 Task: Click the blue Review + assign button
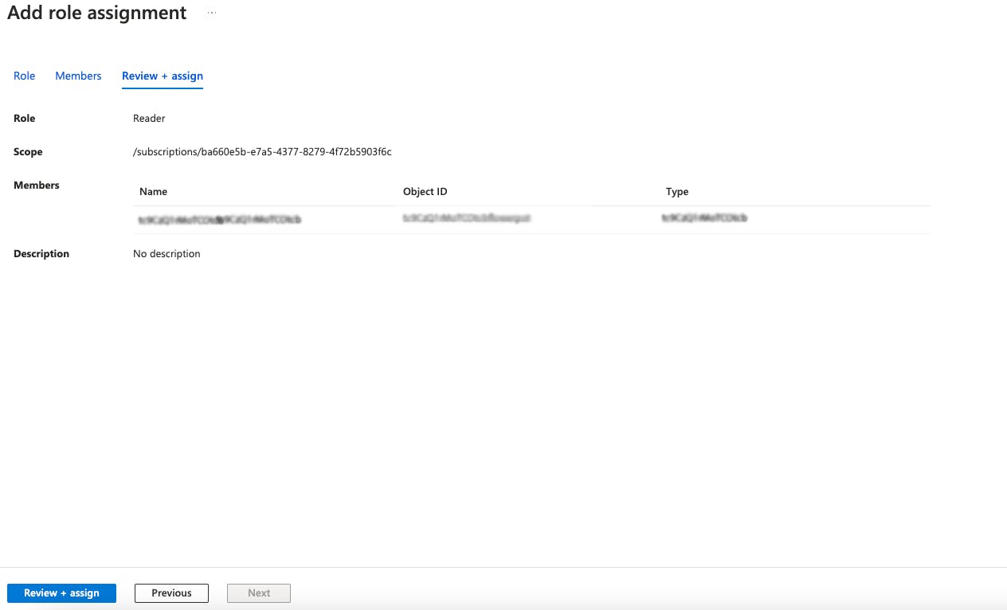click(x=61, y=592)
